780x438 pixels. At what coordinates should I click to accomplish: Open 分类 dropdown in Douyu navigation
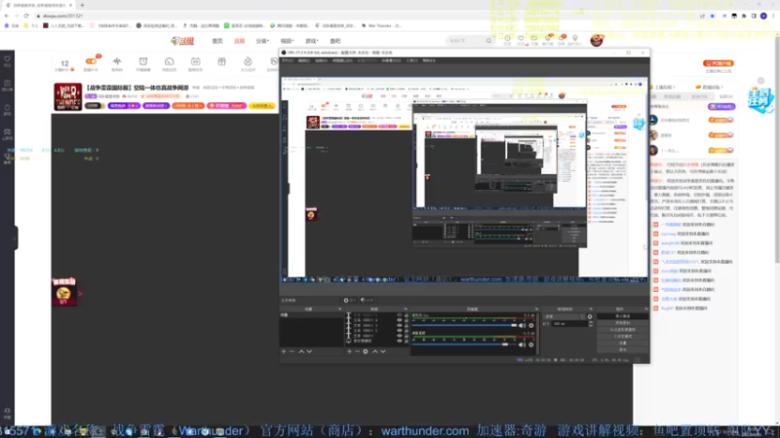tap(262, 41)
